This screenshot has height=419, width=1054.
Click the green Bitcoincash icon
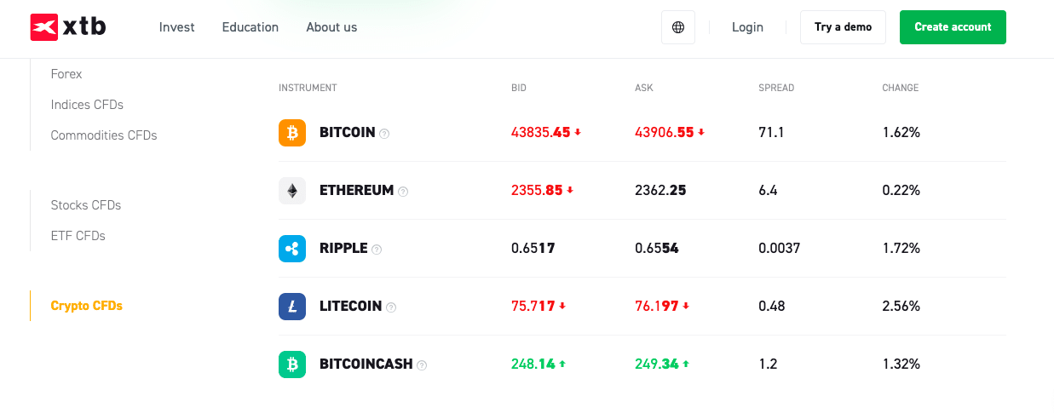pyautogui.click(x=292, y=364)
